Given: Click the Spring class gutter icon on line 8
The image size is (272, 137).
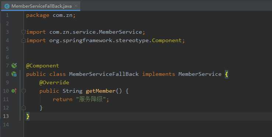Looking at the screenshot, I should 14,74.
